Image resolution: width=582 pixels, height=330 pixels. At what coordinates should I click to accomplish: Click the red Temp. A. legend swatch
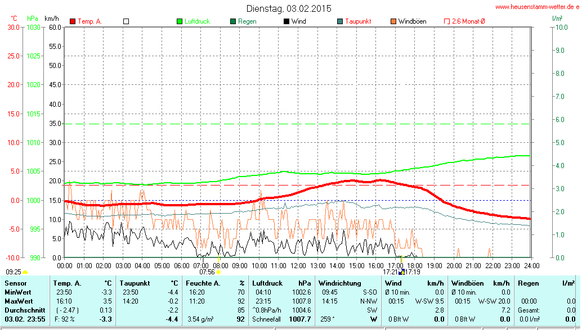(x=73, y=21)
